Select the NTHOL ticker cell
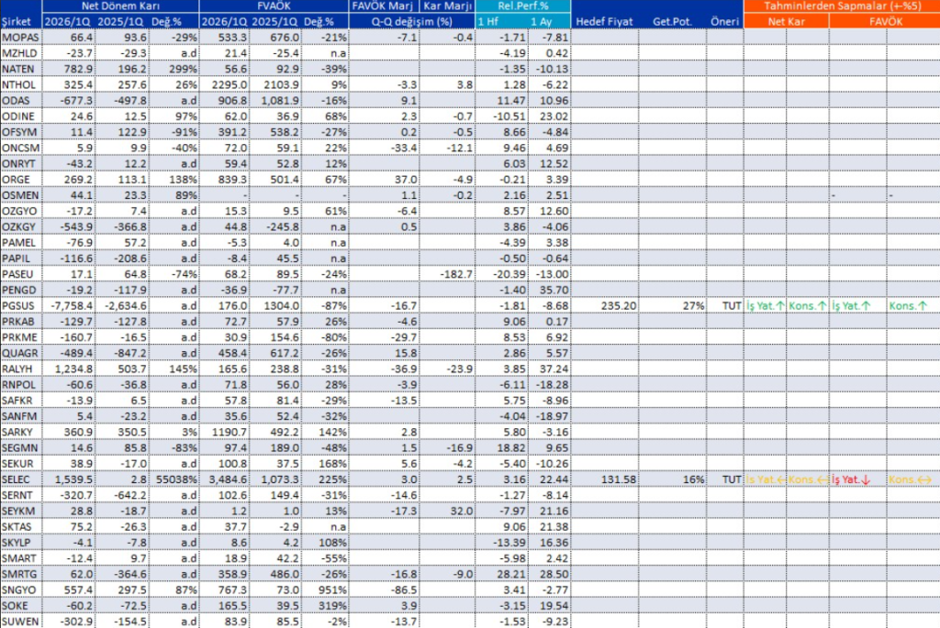This screenshot has width=940, height=628. pyautogui.click(x=20, y=84)
